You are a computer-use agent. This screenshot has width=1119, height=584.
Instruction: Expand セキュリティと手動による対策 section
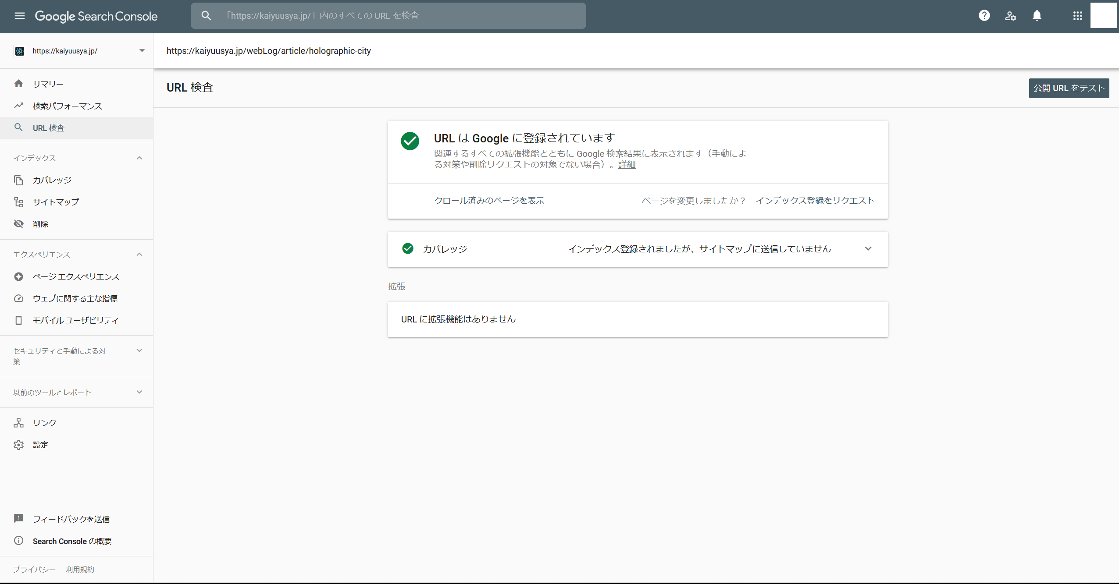(139, 350)
